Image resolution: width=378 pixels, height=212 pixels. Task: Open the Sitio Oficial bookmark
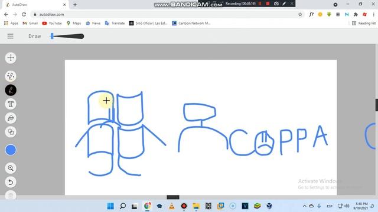pos(148,23)
